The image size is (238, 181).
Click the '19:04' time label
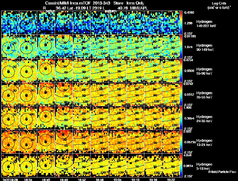point(118,180)
